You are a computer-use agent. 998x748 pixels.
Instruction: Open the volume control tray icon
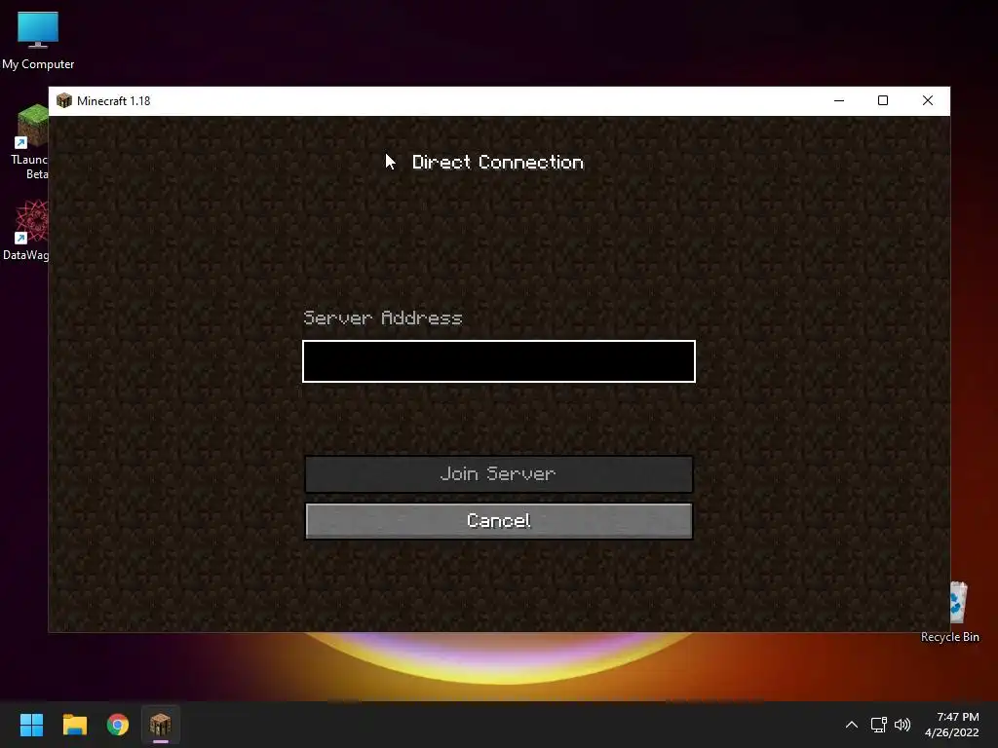tap(902, 725)
